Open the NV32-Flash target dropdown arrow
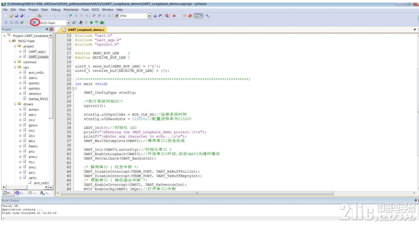Image resolution: width=419 pixels, height=225 pixels. (x=69, y=23)
